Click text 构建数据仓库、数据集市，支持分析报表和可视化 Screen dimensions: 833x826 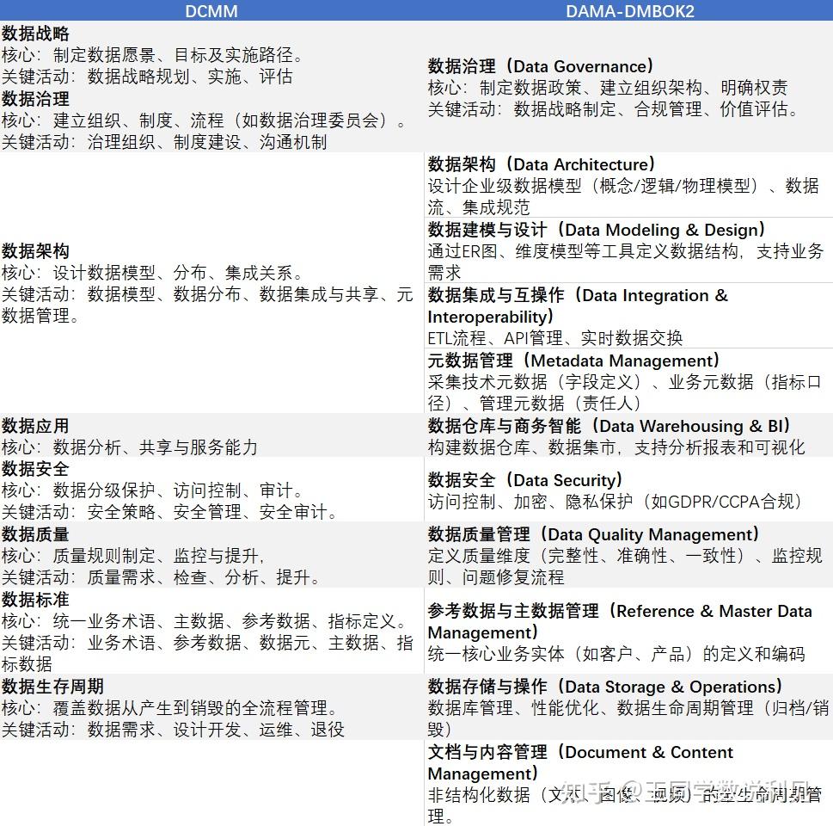616,447
